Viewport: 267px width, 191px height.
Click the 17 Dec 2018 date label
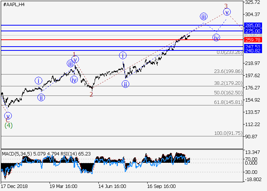point(14,186)
